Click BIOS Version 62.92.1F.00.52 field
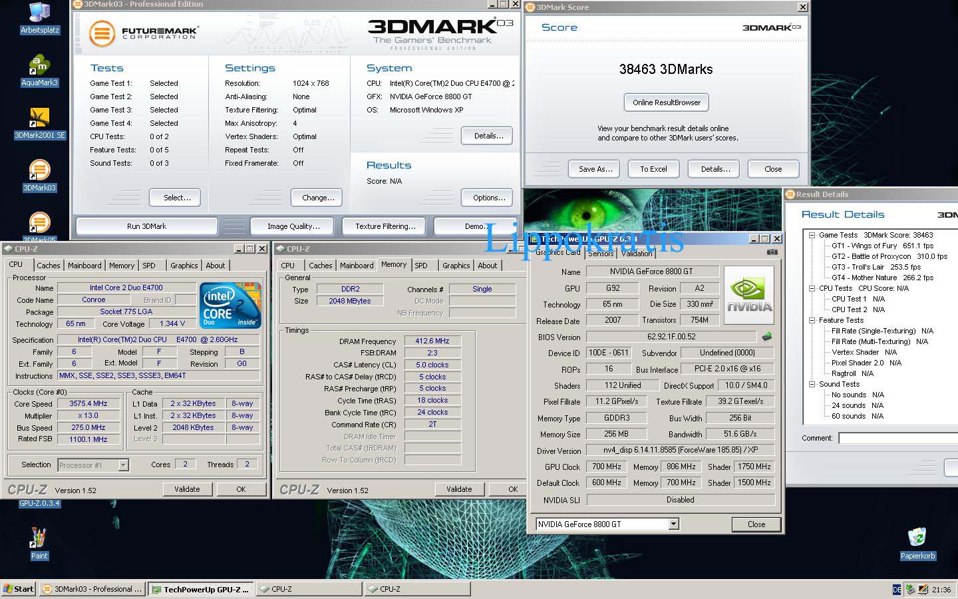958x599 pixels. [x=671, y=337]
